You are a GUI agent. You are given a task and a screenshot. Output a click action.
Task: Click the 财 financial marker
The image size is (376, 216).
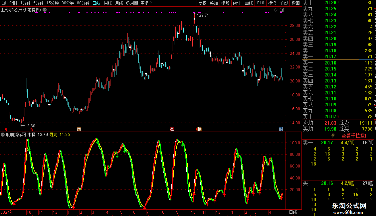[281, 129]
